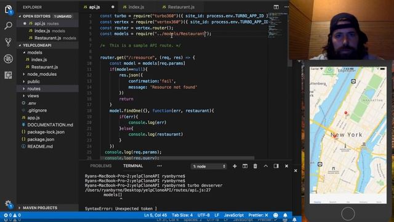The height and width of the screenshot is (222, 394).
Task: Open the Debug view in activity bar
Action: (8, 59)
